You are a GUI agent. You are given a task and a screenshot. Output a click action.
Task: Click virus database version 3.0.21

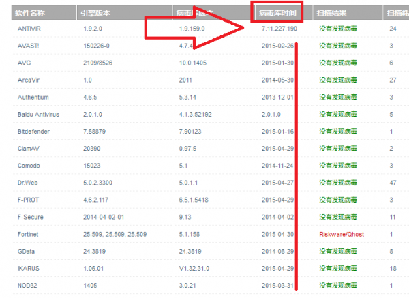(x=187, y=286)
